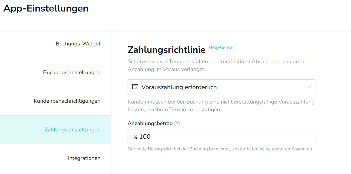Click the question mark icon beside Anzahlungsbetrag

click(x=177, y=124)
